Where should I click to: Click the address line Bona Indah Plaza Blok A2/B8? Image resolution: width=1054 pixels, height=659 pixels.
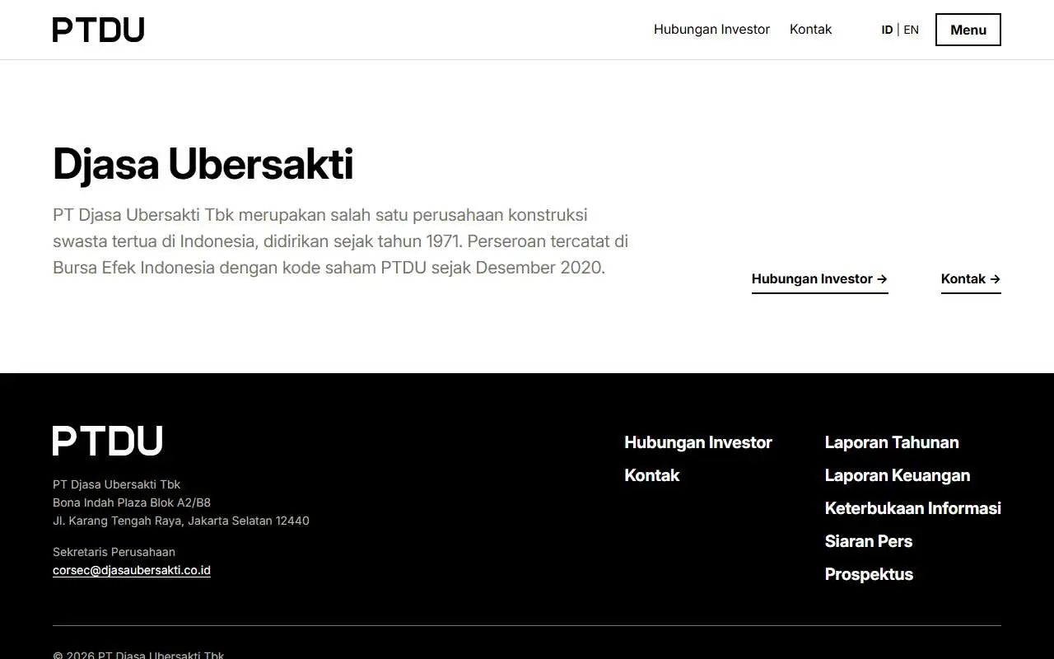pos(132,502)
